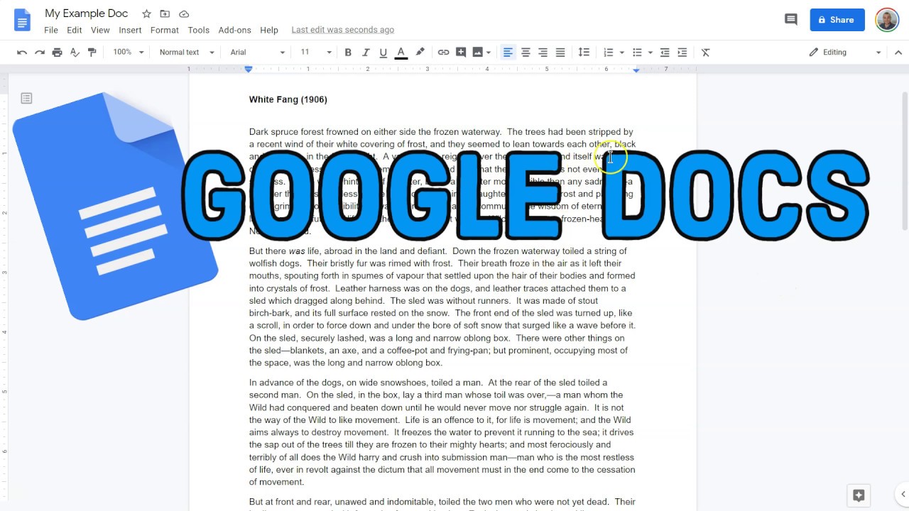
Task: Select justify alignment
Action: [x=560, y=53]
